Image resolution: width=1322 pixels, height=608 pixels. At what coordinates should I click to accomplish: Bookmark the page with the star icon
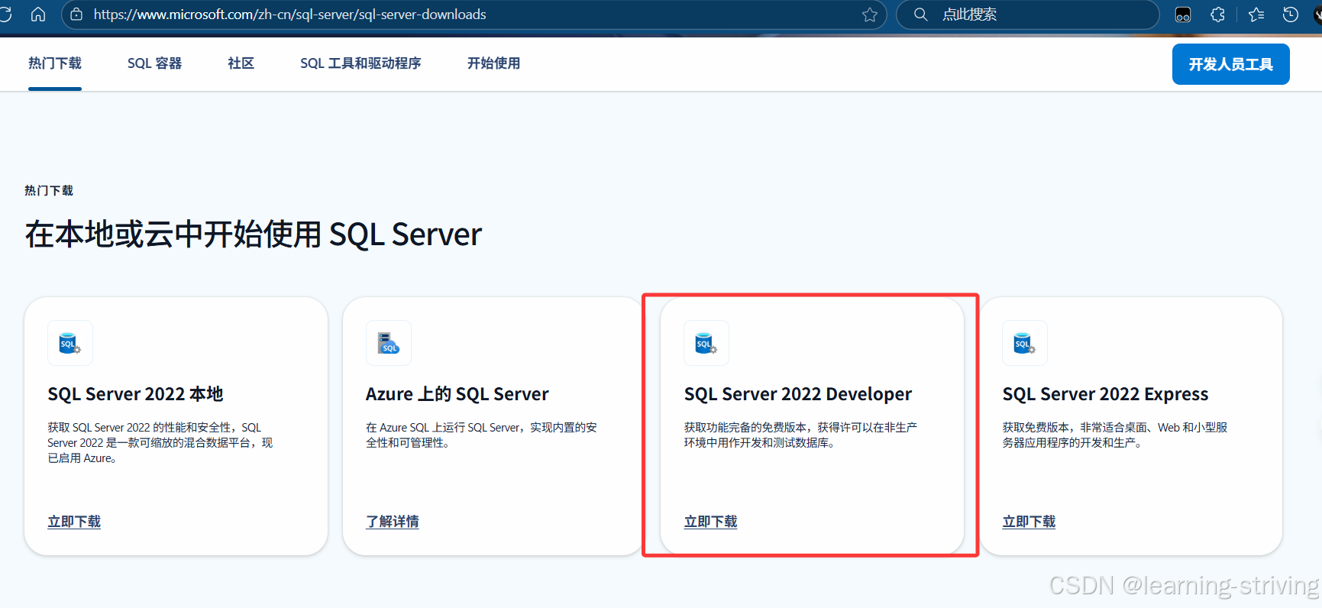click(x=870, y=15)
